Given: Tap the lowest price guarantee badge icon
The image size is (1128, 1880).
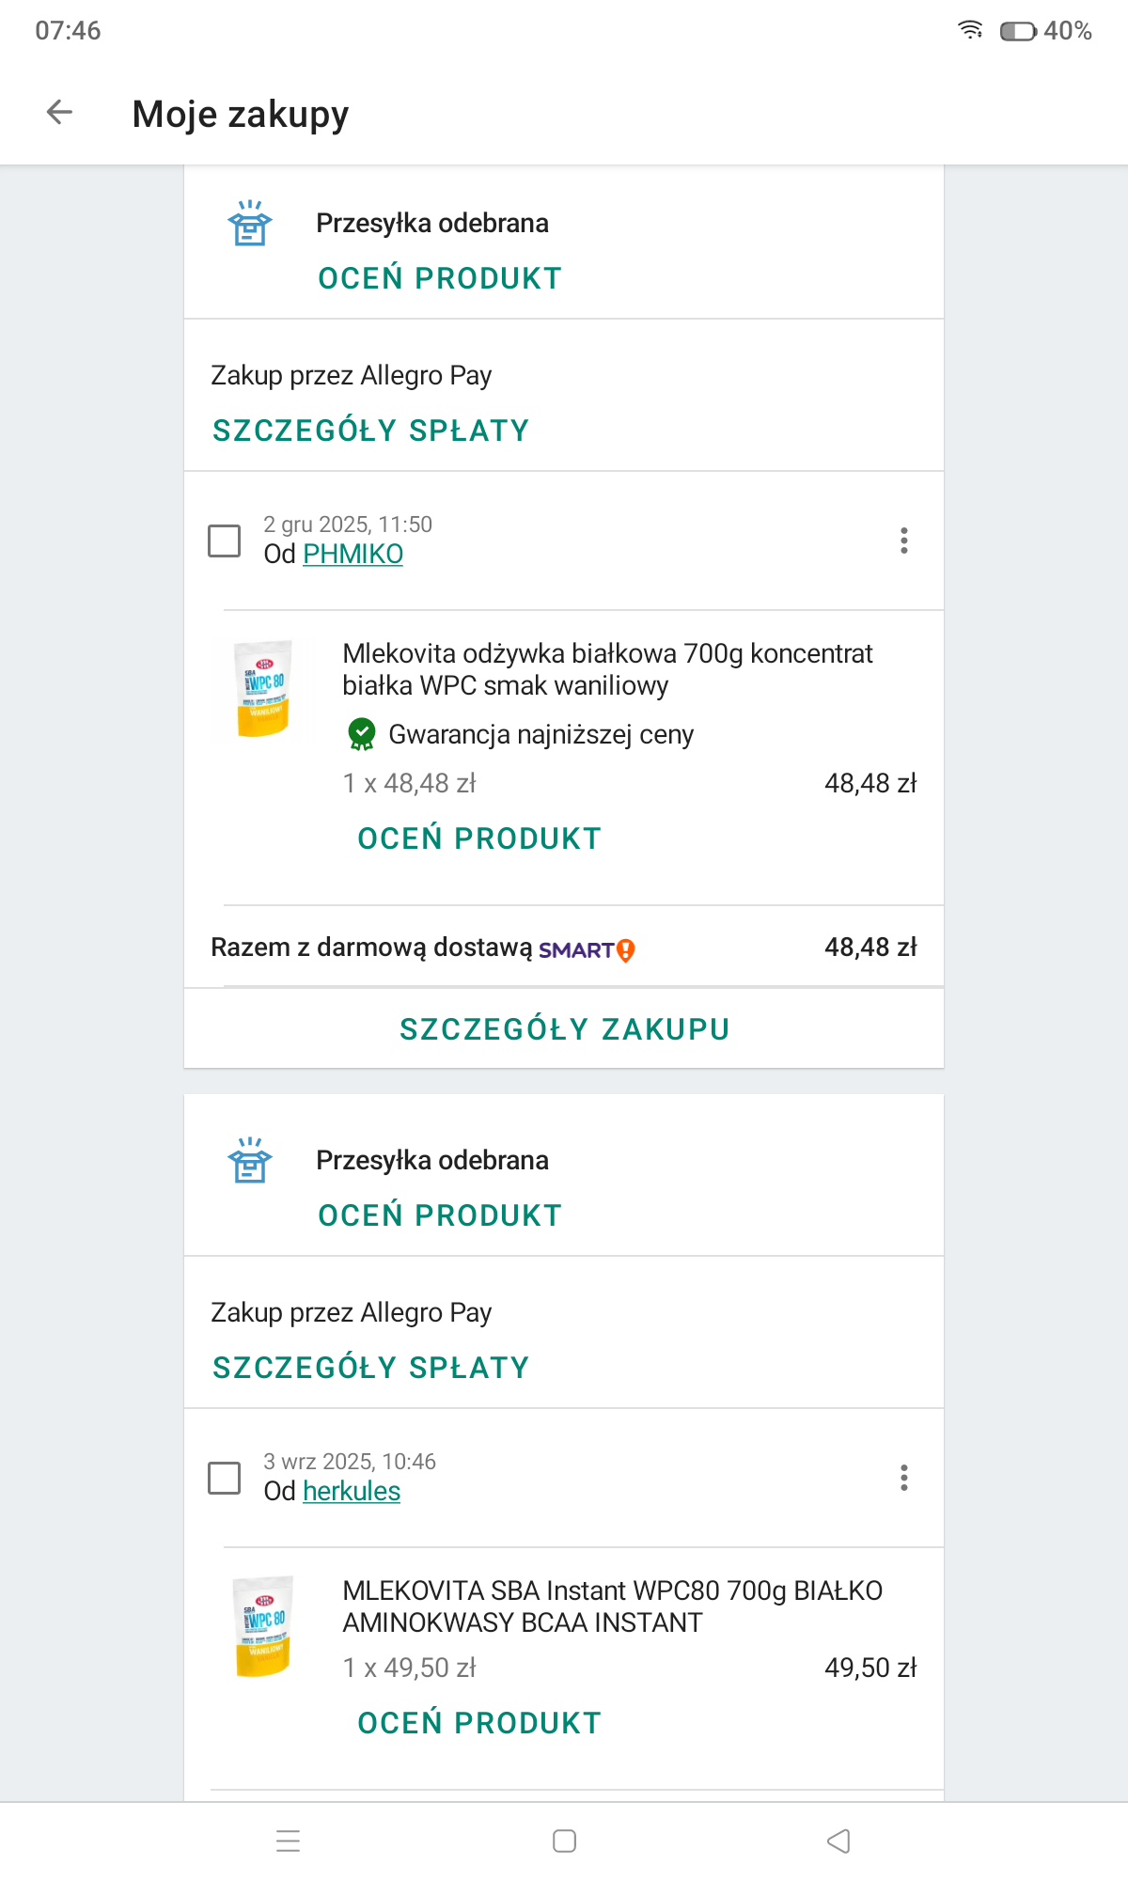Looking at the screenshot, I should (x=362, y=734).
